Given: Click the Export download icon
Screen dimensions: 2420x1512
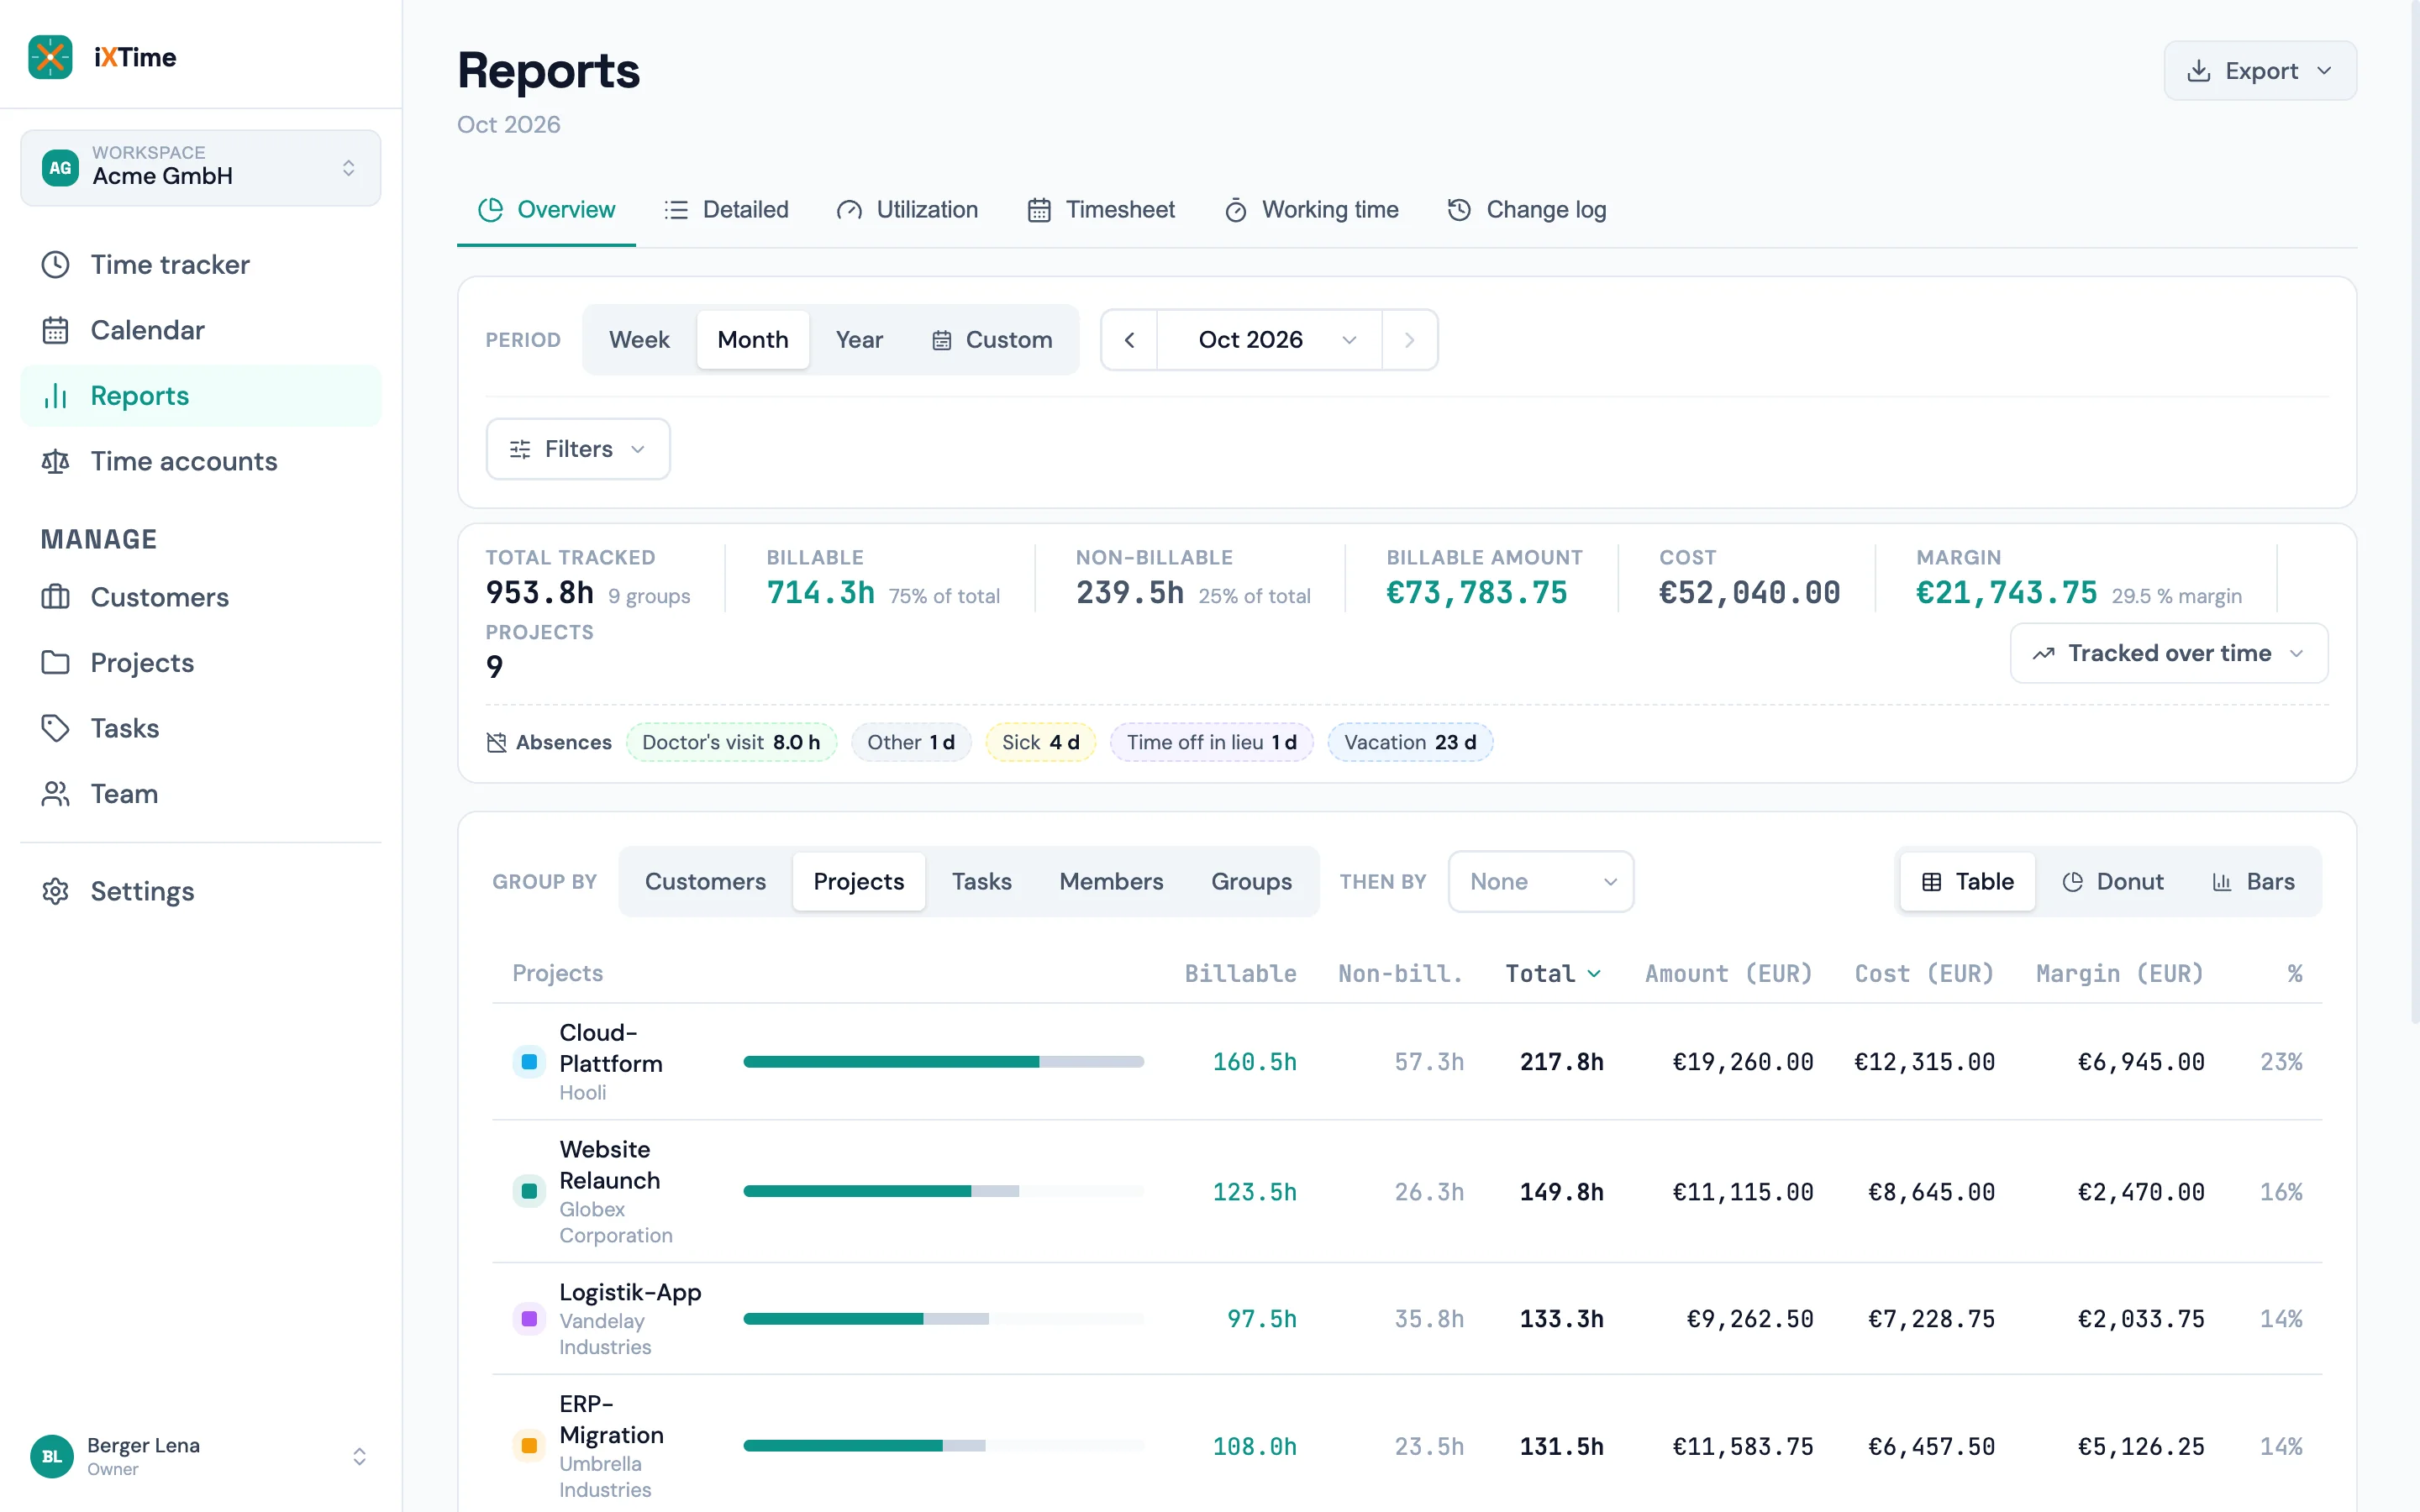Looking at the screenshot, I should click(x=2198, y=71).
